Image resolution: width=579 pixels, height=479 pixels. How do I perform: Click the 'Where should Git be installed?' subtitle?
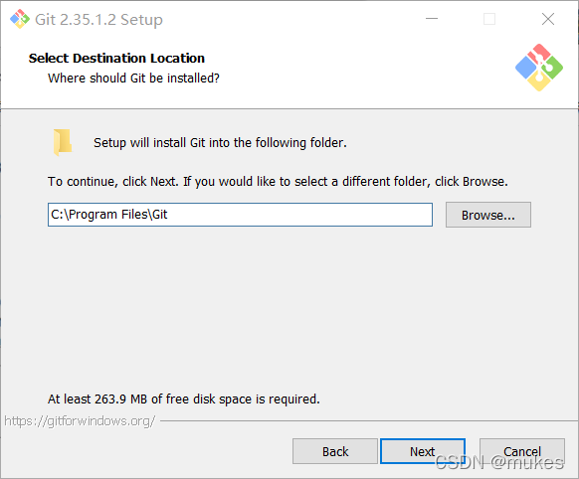coord(133,79)
